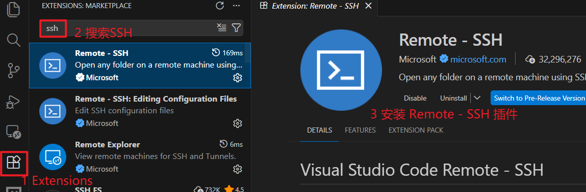The height and width of the screenshot is (192, 586).
Task: Open the Extensions view
Action: click(x=14, y=163)
